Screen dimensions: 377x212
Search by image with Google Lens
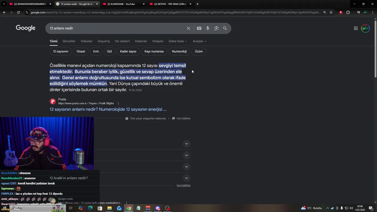[x=216, y=28]
